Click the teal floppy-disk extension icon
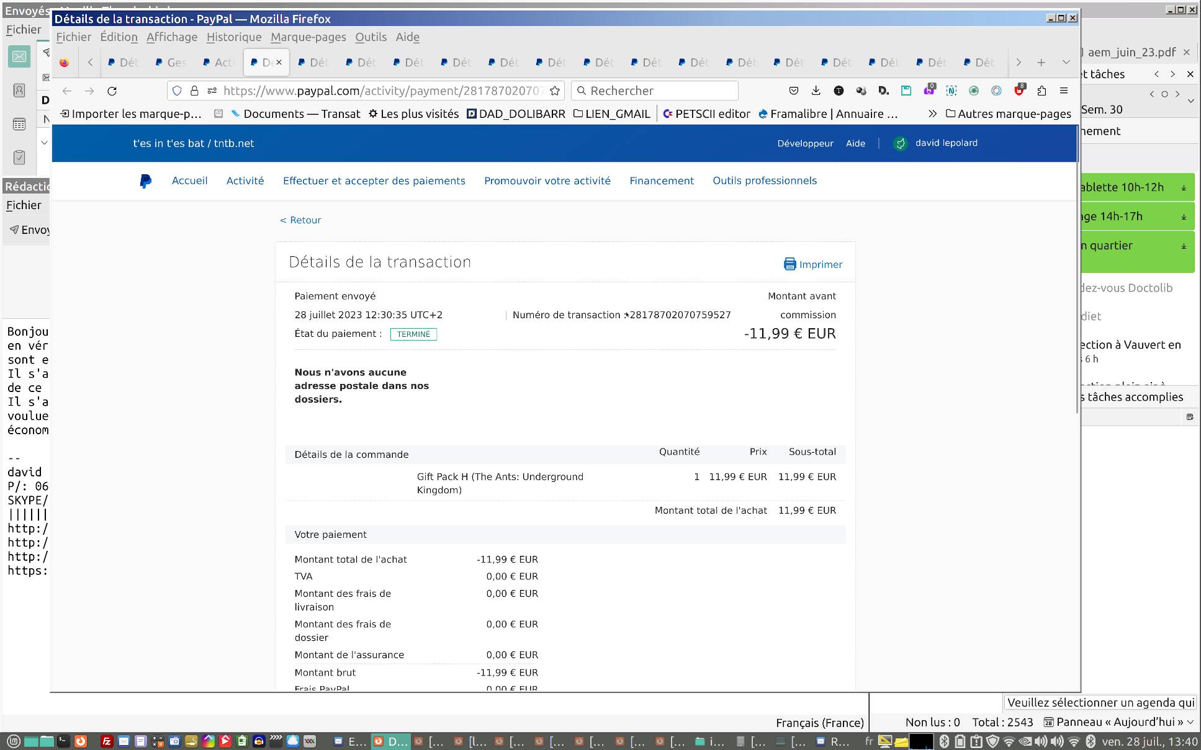Viewport: 1201px width, 750px height. pyautogui.click(x=906, y=91)
